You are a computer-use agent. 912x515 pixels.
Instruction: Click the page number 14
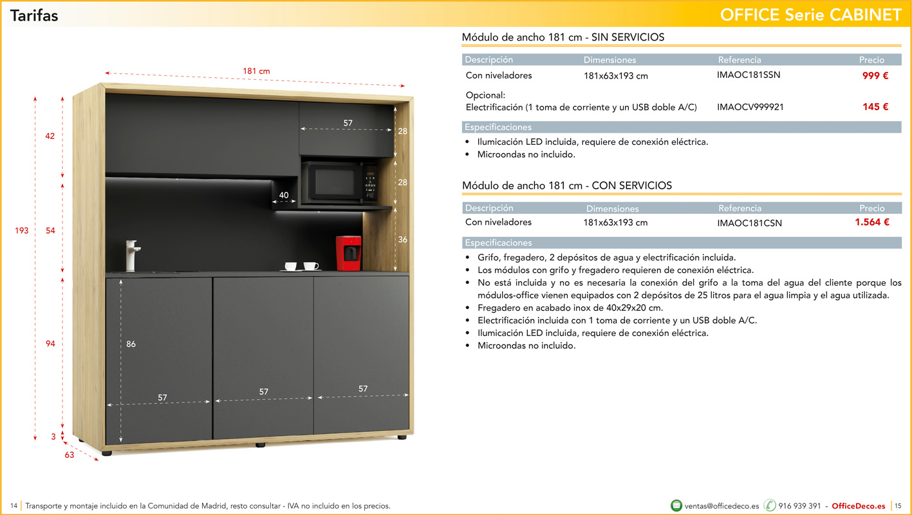click(x=14, y=506)
